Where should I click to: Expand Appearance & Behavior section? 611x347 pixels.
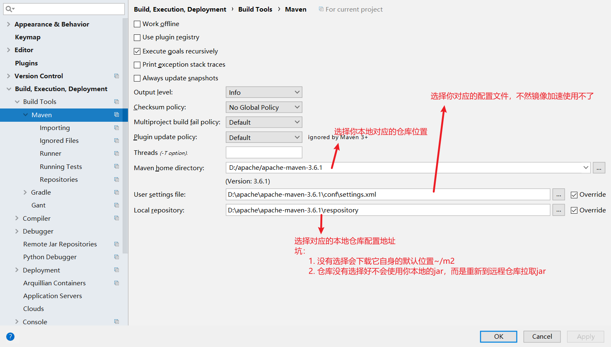point(8,24)
